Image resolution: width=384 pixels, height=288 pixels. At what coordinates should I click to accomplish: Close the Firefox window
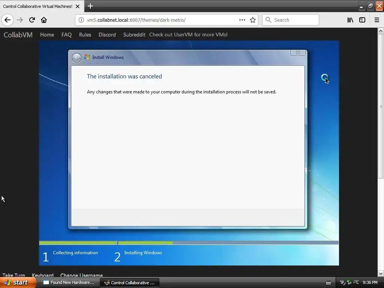click(x=379, y=6)
